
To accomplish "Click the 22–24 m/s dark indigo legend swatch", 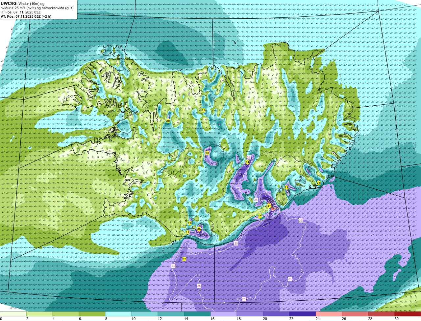I will 303,314.
